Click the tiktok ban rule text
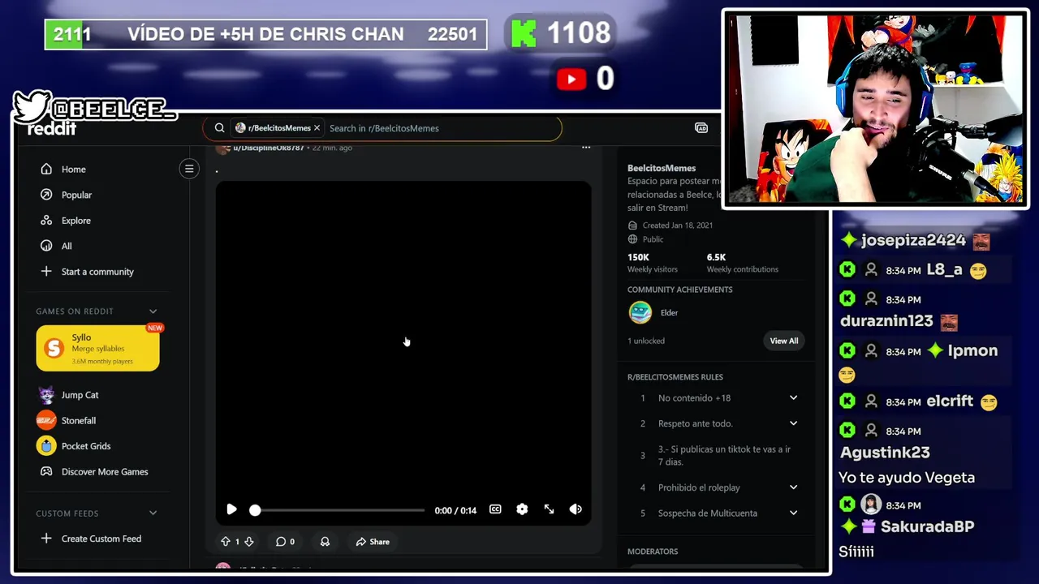1039x584 pixels. click(724, 456)
